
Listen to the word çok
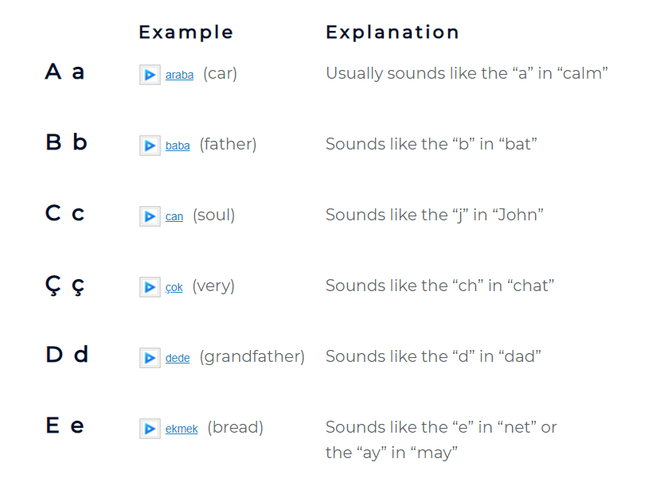(150, 287)
